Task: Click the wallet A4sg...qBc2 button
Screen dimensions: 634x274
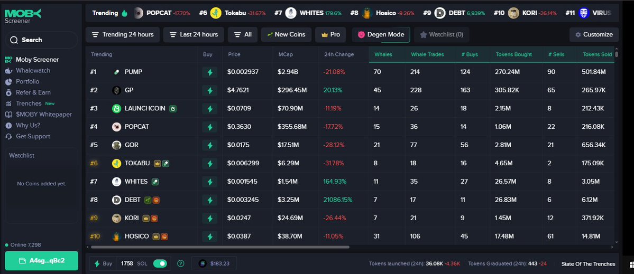Action: [x=42, y=260]
